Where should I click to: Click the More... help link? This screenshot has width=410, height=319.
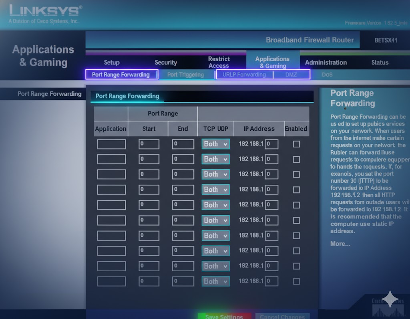click(340, 244)
